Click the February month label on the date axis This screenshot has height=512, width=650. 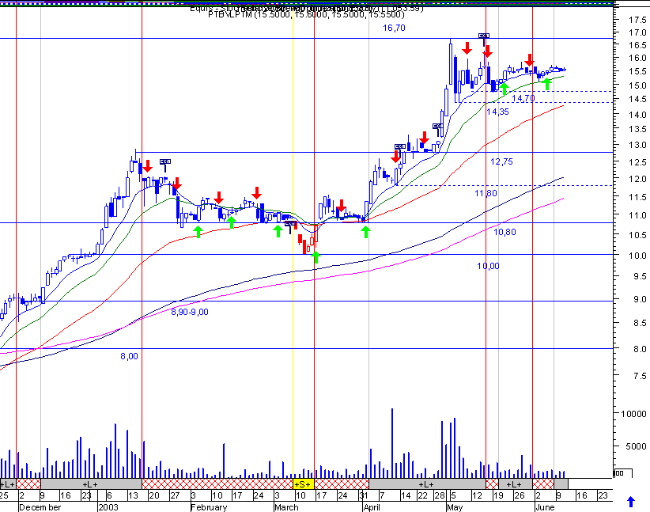pos(209,507)
